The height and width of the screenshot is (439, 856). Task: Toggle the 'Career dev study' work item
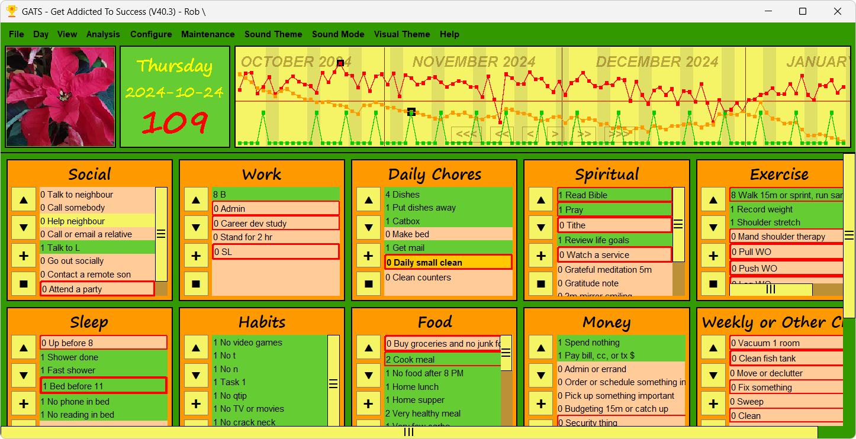276,224
